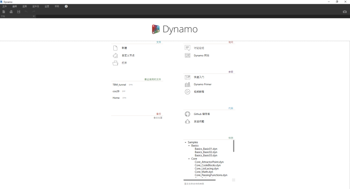Collapse the Basics folder arrow
This screenshot has height=189, width=350.
click(x=189, y=146)
